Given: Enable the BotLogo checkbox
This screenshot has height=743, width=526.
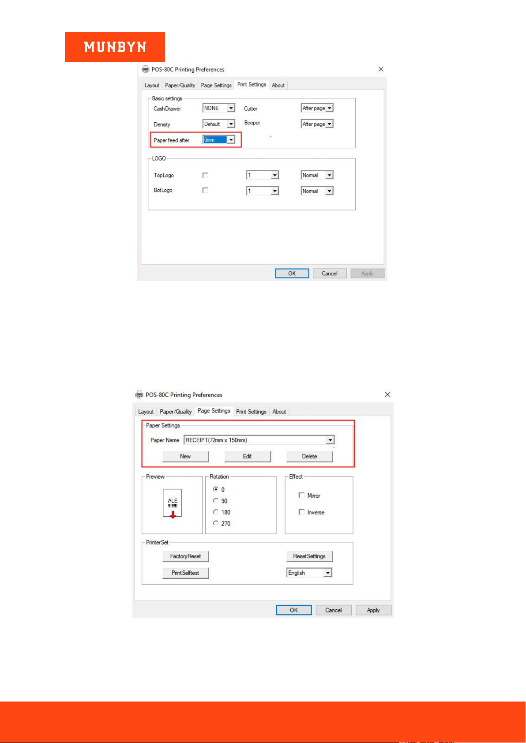Looking at the screenshot, I should [205, 190].
